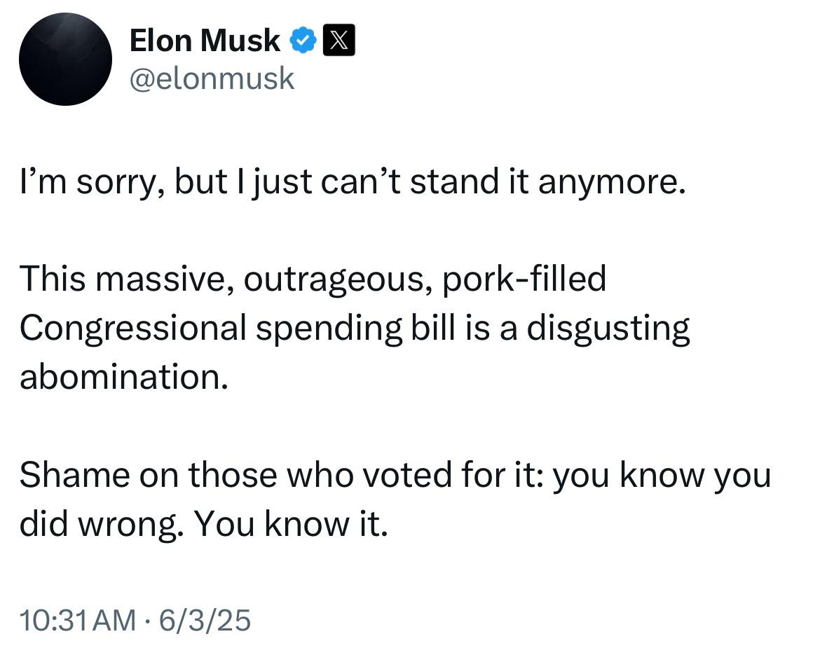Screen dimensions: 820x648
Task: Click the word "disgusting" in the tweet
Action: click(x=608, y=329)
